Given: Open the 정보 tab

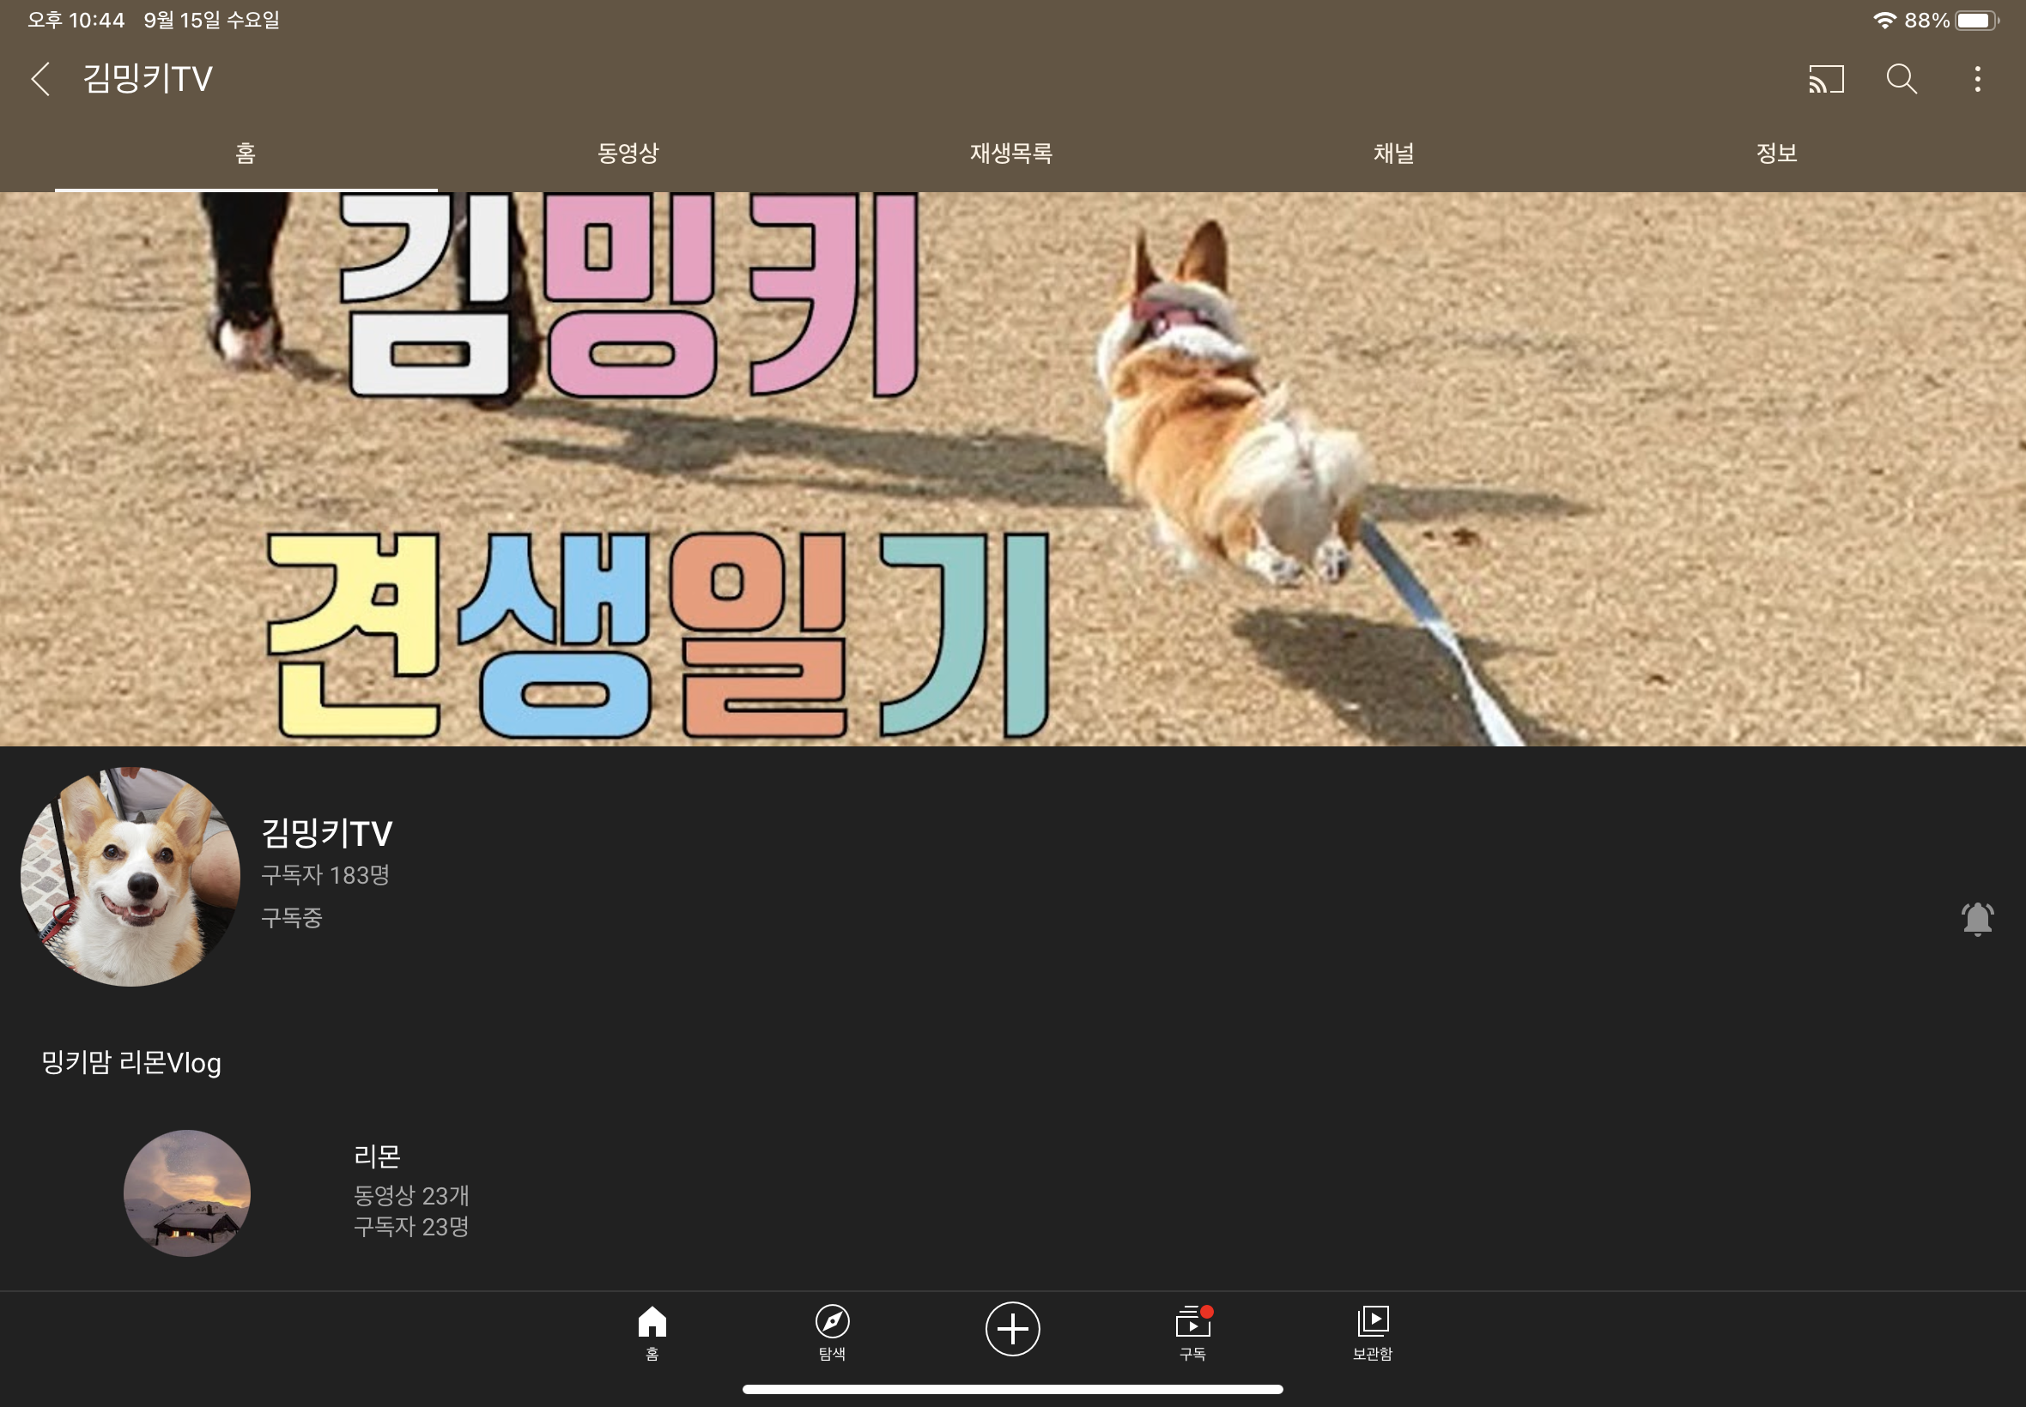Looking at the screenshot, I should pyautogui.click(x=1776, y=154).
